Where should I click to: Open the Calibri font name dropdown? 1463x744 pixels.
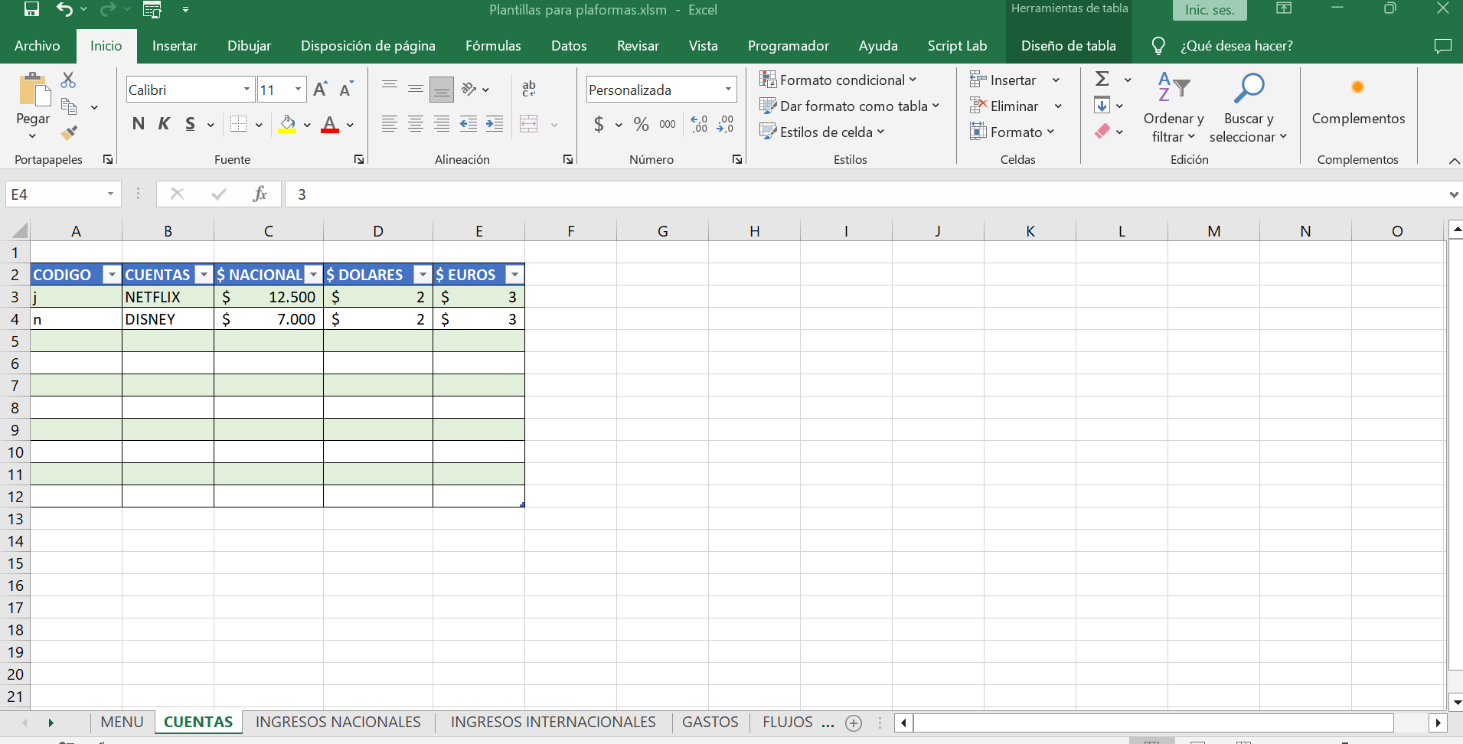[x=247, y=90]
